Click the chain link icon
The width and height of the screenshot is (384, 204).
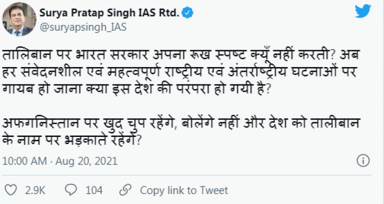[x=127, y=190]
